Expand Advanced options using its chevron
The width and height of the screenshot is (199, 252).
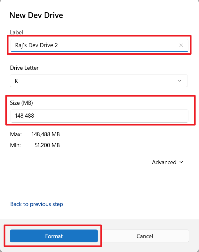point(182,162)
